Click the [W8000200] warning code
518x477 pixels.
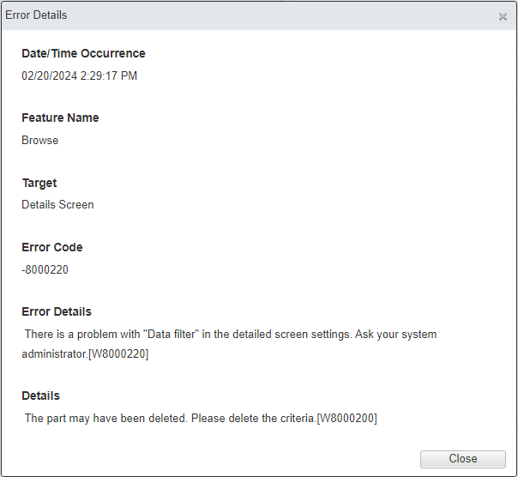346,418
